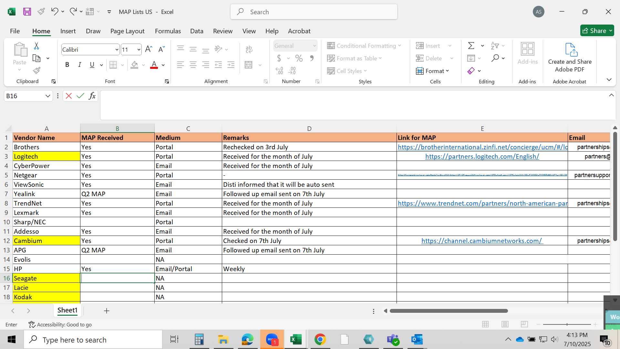Open the Logitech partners portal link
The width and height of the screenshot is (620, 349).
point(482,156)
